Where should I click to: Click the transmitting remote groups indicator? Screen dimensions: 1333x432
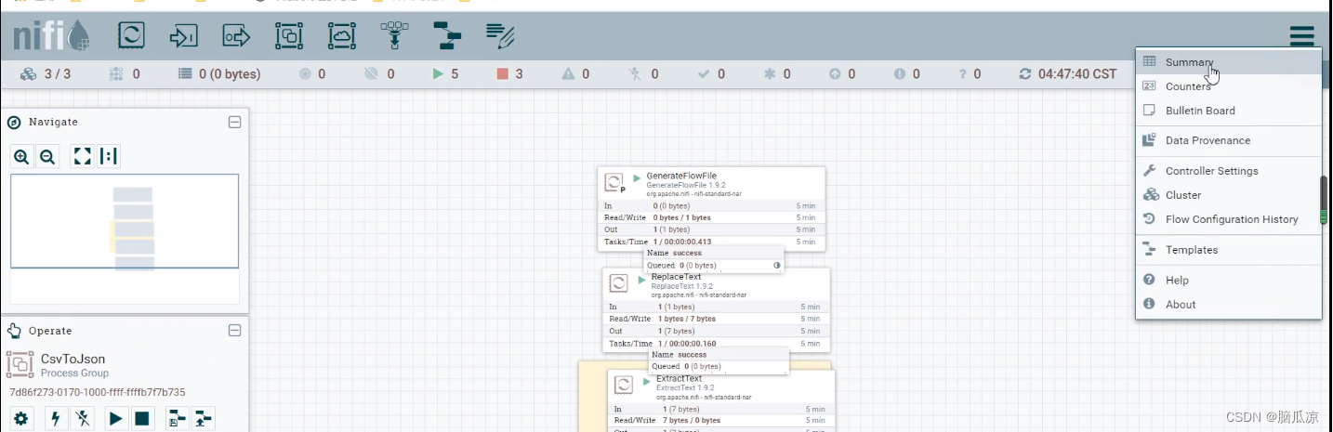(x=311, y=74)
